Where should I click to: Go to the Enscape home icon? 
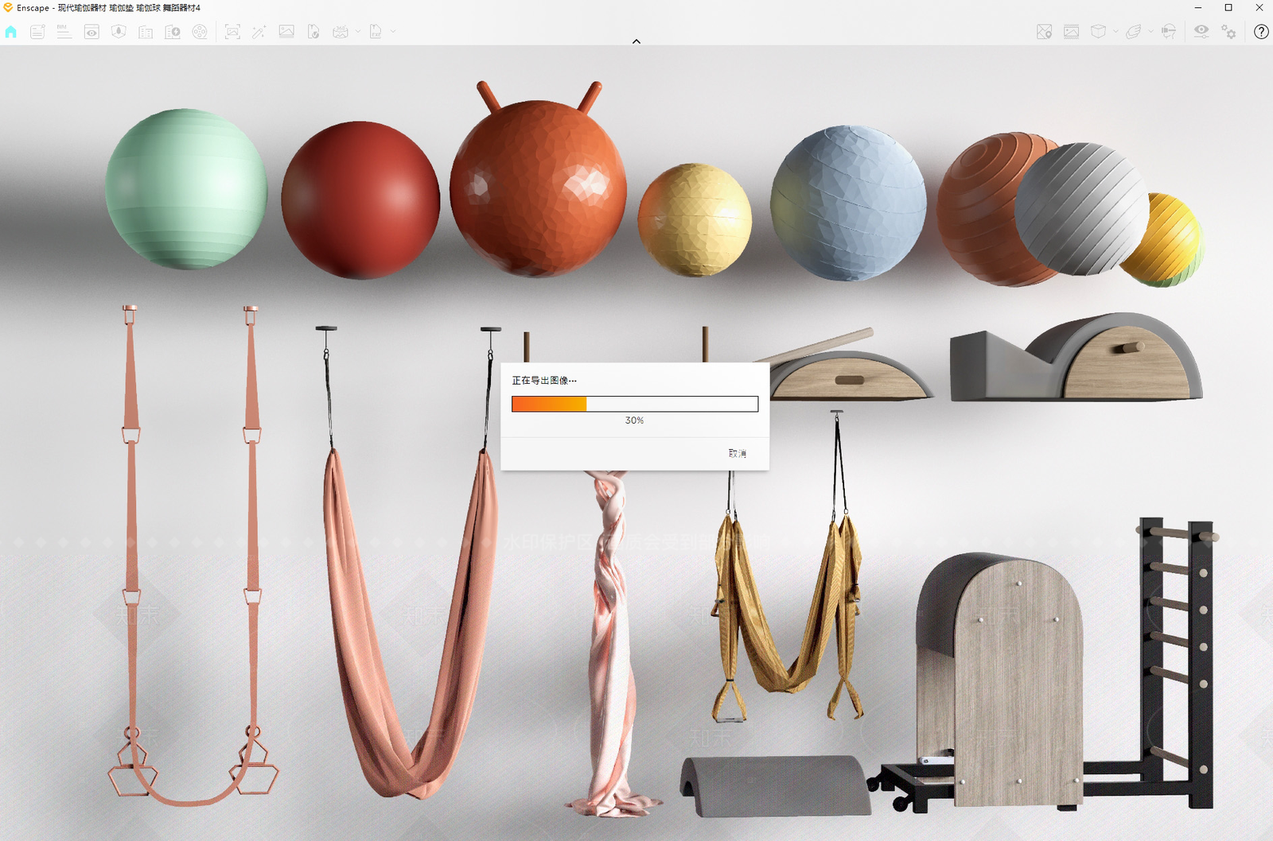pos(10,32)
